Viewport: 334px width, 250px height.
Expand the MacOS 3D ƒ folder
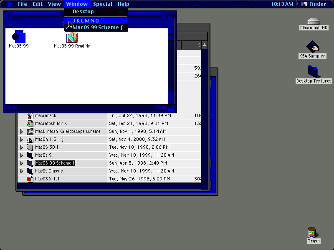[x=22, y=147]
